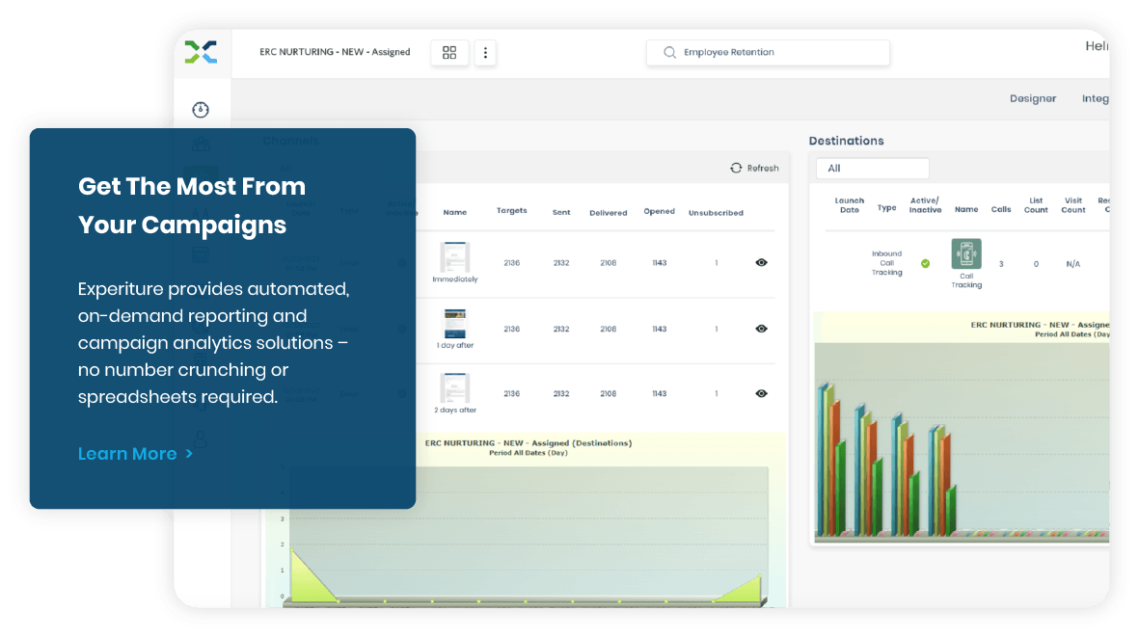Open the Immediately email thumbnail

tap(454, 257)
